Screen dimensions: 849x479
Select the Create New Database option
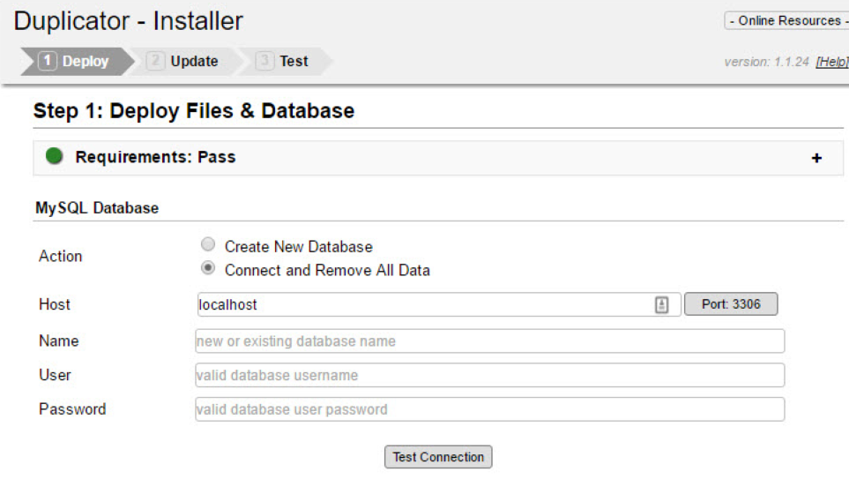tap(208, 245)
